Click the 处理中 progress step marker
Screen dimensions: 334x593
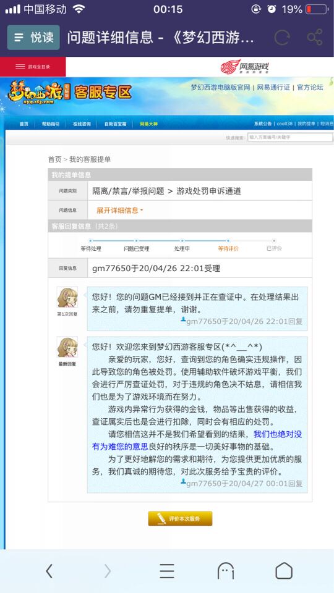pos(182,240)
